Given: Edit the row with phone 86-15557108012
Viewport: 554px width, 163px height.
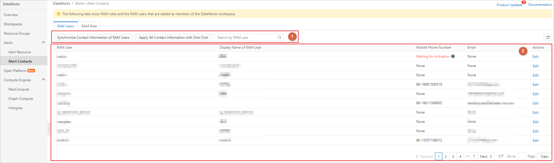Looking at the screenshot, I should coord(535,141).
